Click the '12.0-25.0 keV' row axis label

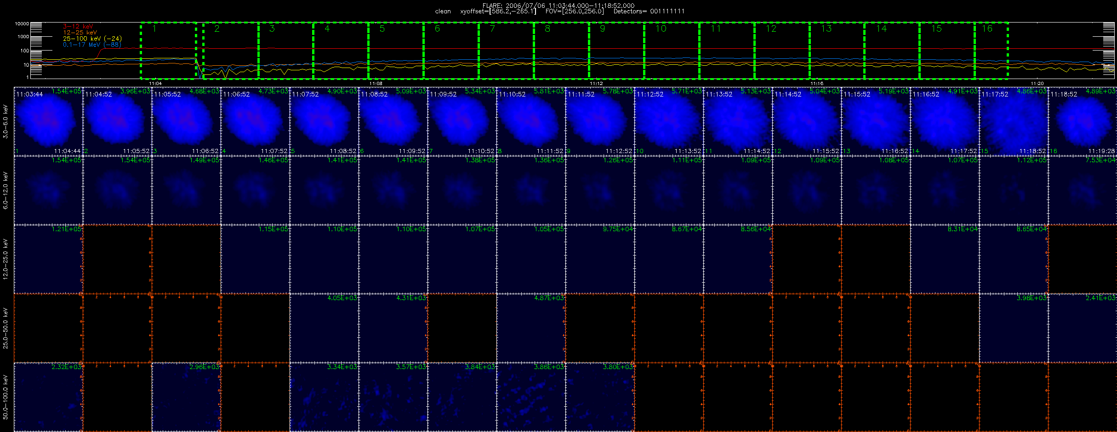point(6,259)
